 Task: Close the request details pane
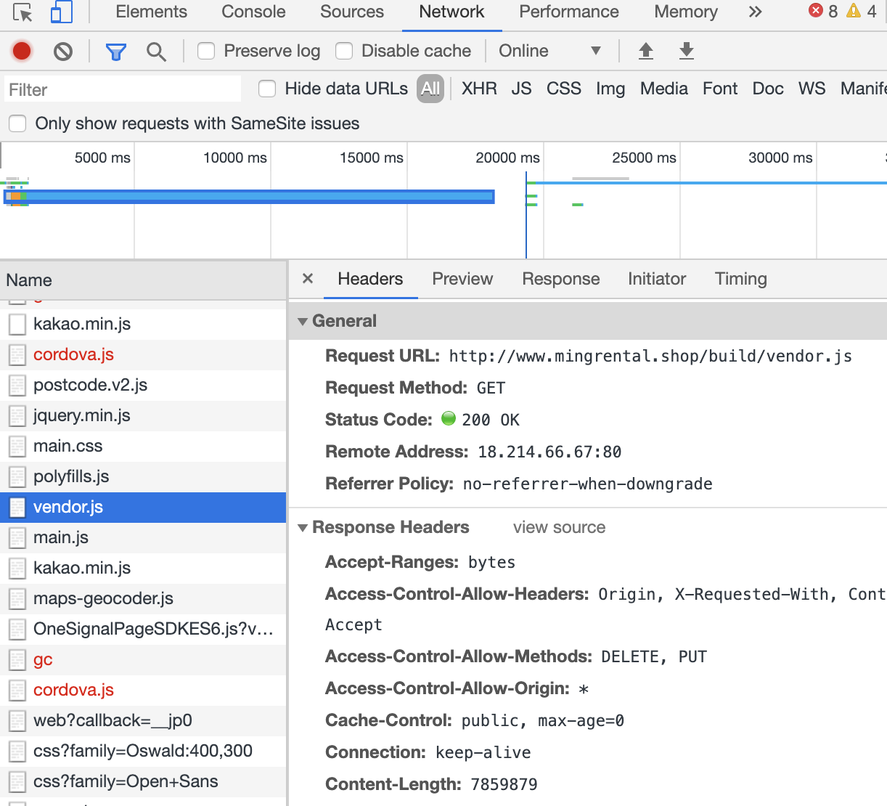pyautogui.click(x=308, y=278)
